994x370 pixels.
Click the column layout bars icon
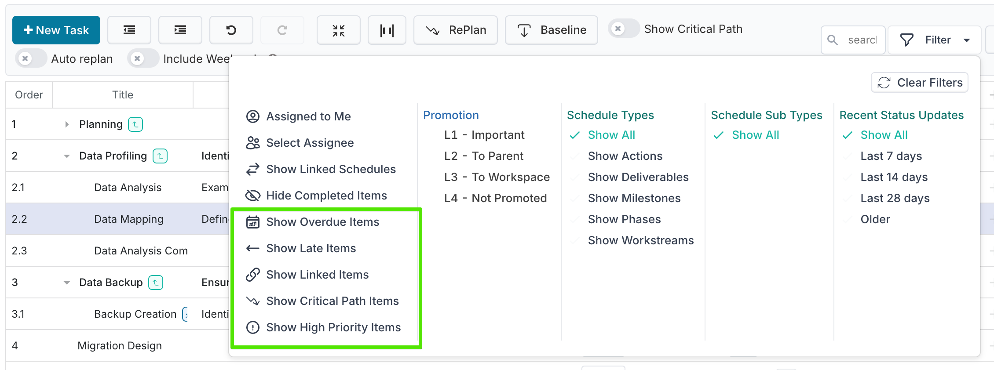click(x=387, y=30)
